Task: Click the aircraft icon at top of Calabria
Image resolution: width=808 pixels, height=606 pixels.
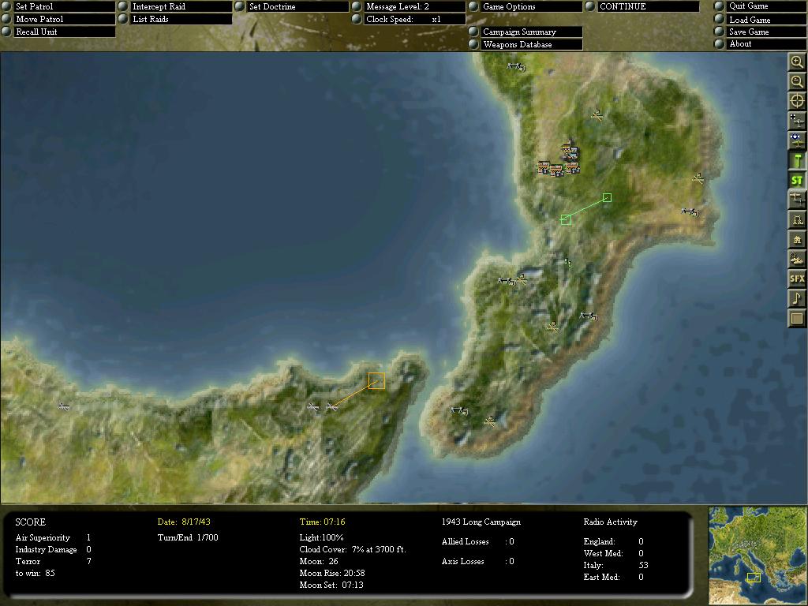Action: point(516,66)
